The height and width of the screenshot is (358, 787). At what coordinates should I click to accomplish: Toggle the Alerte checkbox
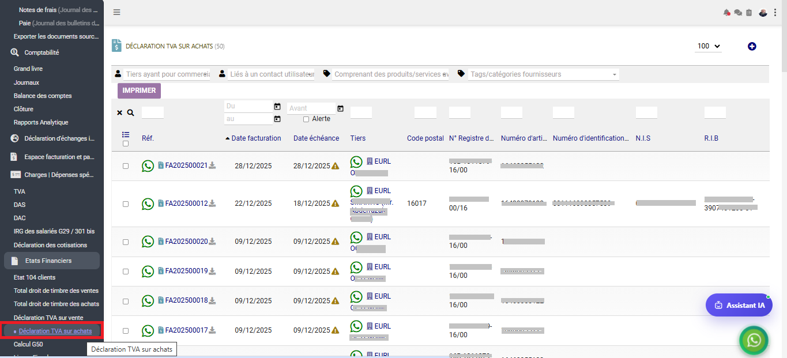point(306,119)
